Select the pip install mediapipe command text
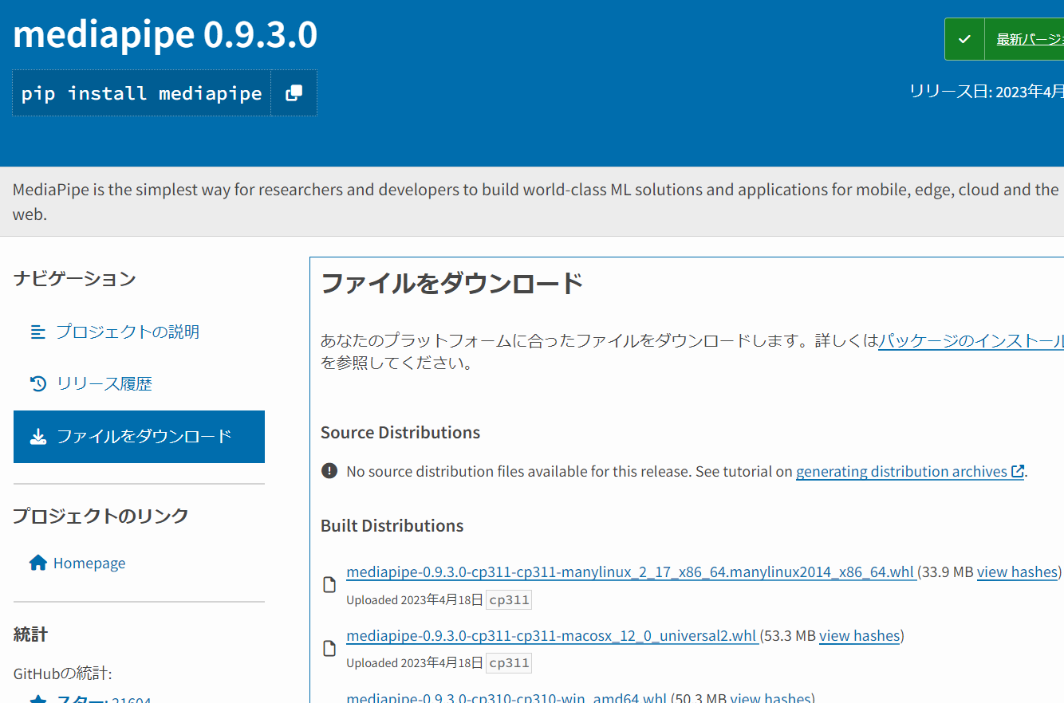1064x703 pixels. coord(142,93)
